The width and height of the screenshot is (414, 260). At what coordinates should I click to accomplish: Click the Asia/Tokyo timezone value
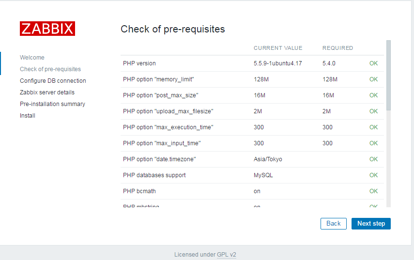click(268, 159)
